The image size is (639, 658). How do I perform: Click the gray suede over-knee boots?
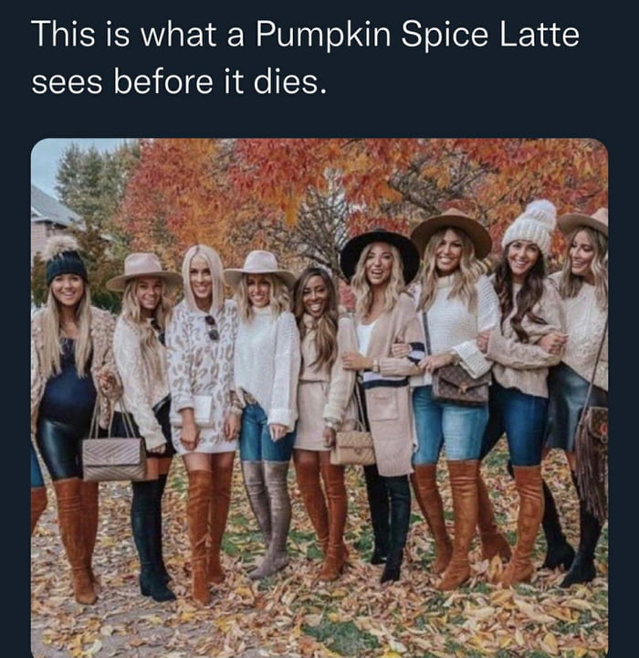coord(266,512)
